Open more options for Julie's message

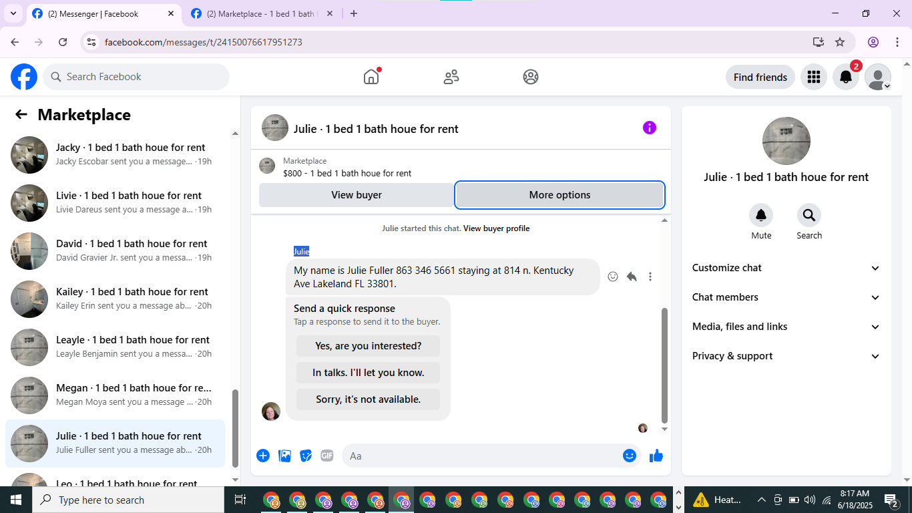(650, 277)
